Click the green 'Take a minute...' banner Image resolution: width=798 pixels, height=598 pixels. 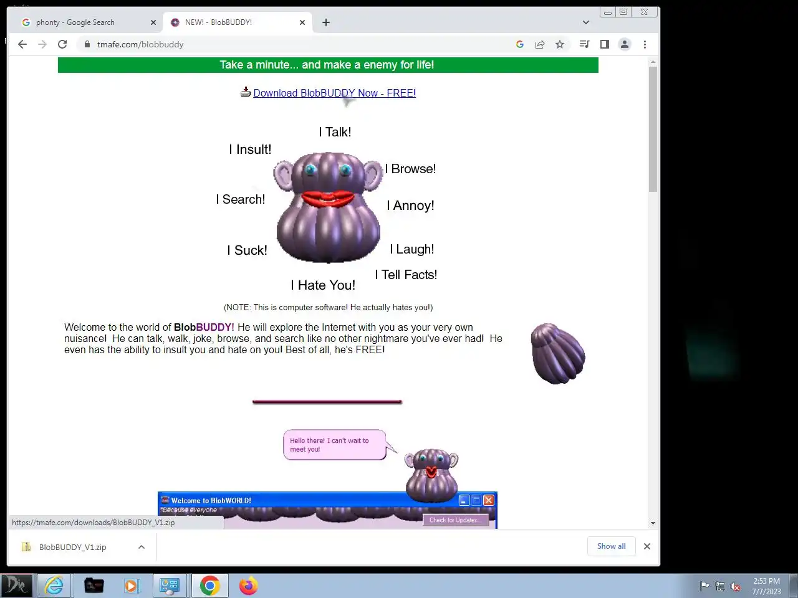click(328, 65)
